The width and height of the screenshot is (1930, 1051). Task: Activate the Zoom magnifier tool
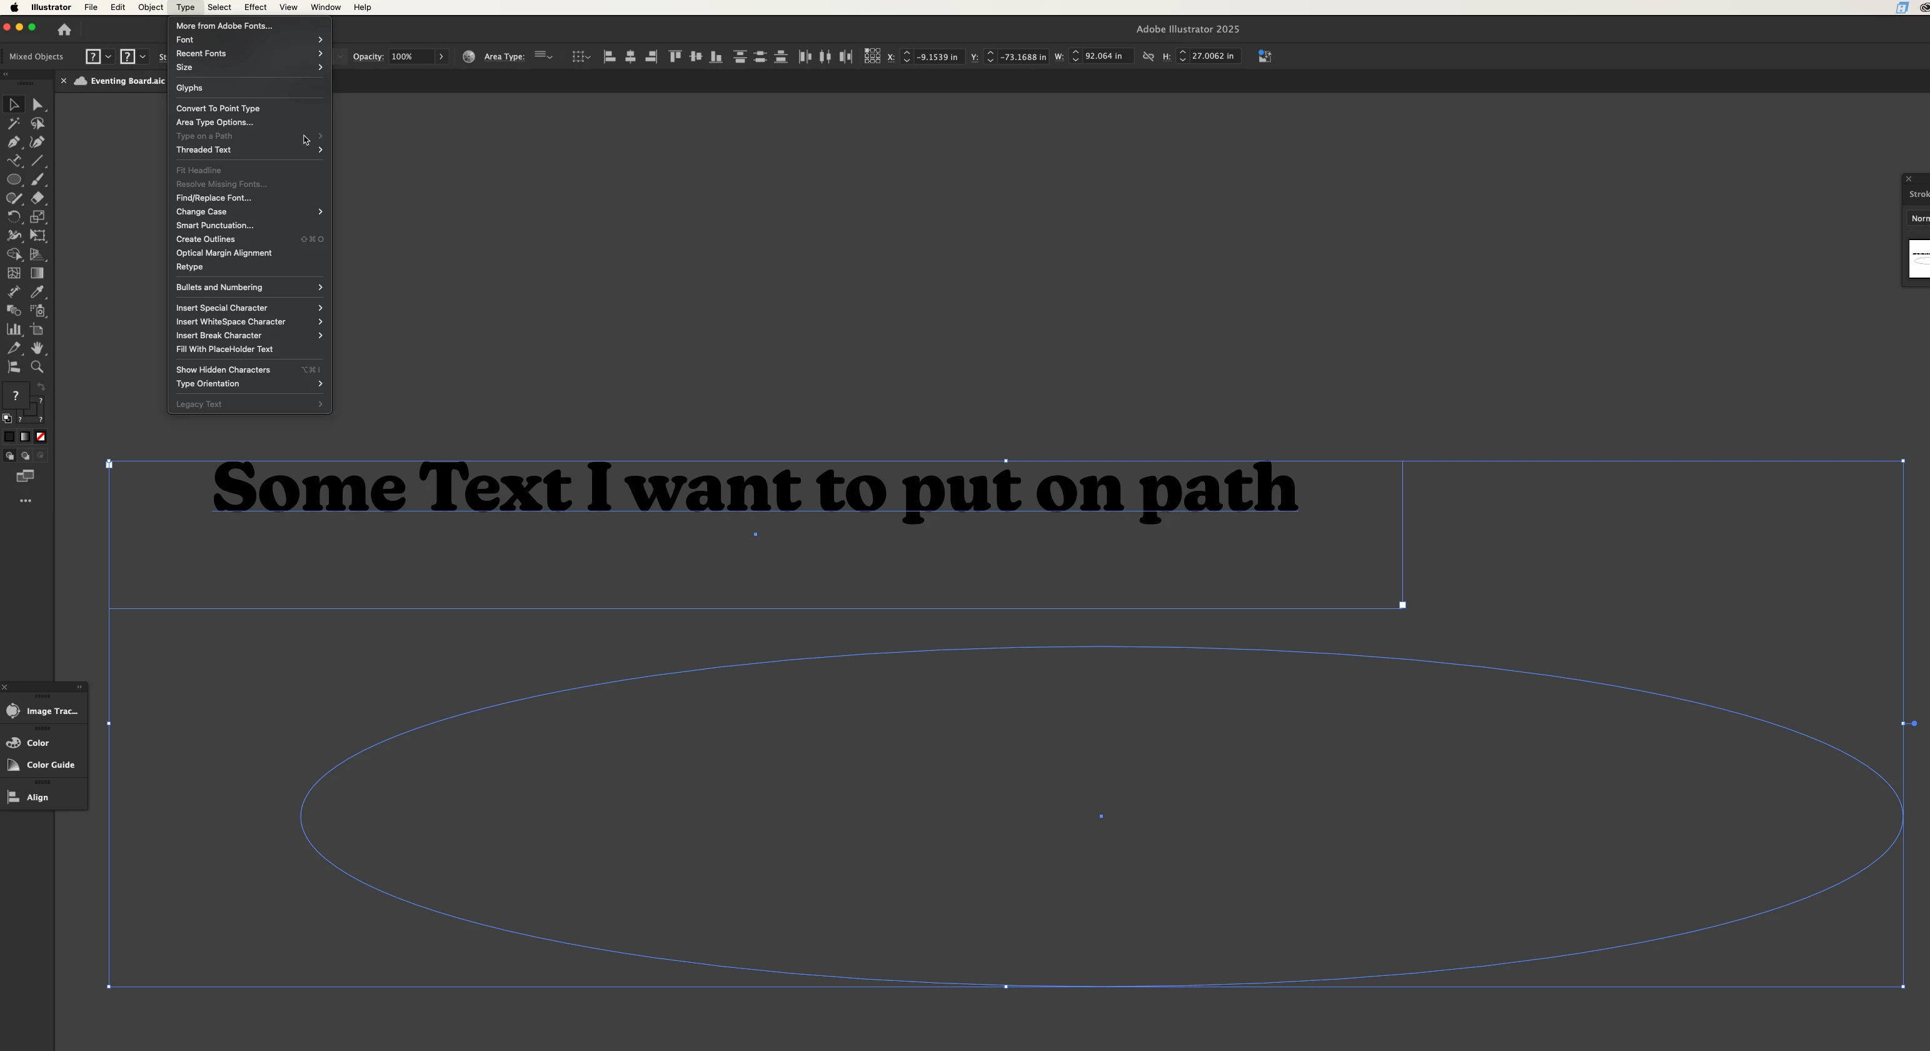[38, 367]
